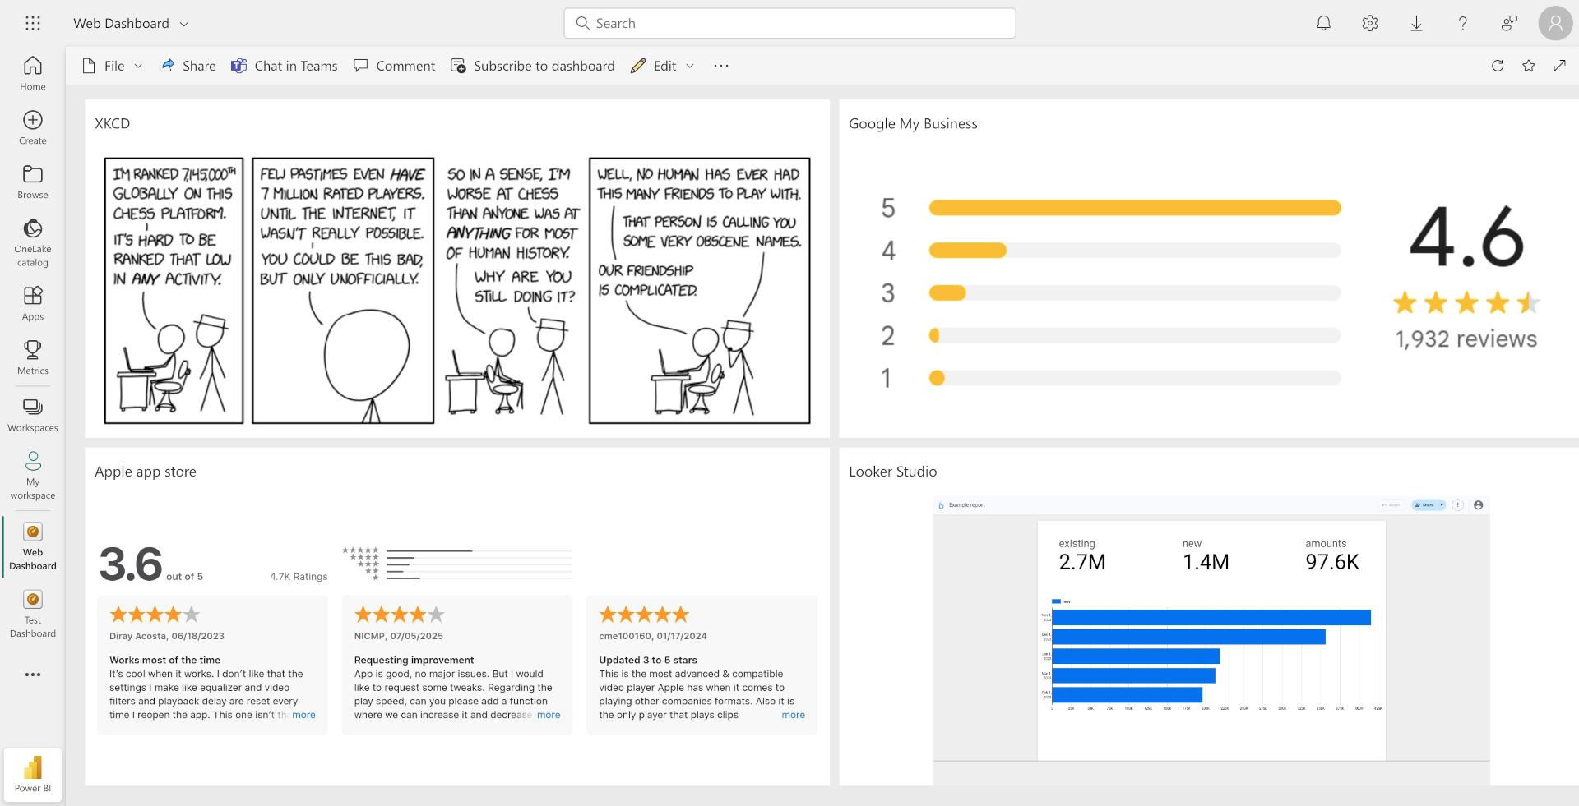Show more toolbar options ellipsis
The height and width of the screenshot is (806, 1579).
click(x=721, y=66)
